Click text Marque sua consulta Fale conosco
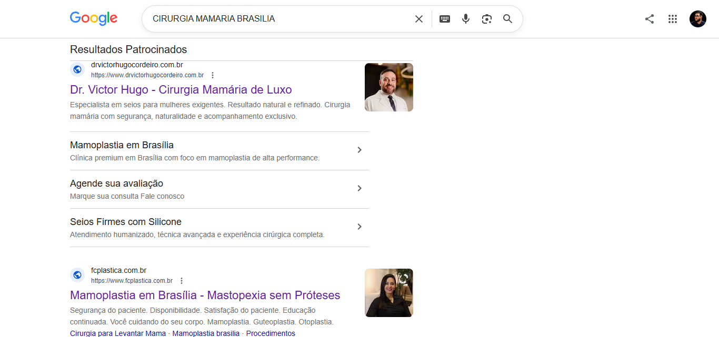Viewport: 719px width, 337px height. pos(127,196)
